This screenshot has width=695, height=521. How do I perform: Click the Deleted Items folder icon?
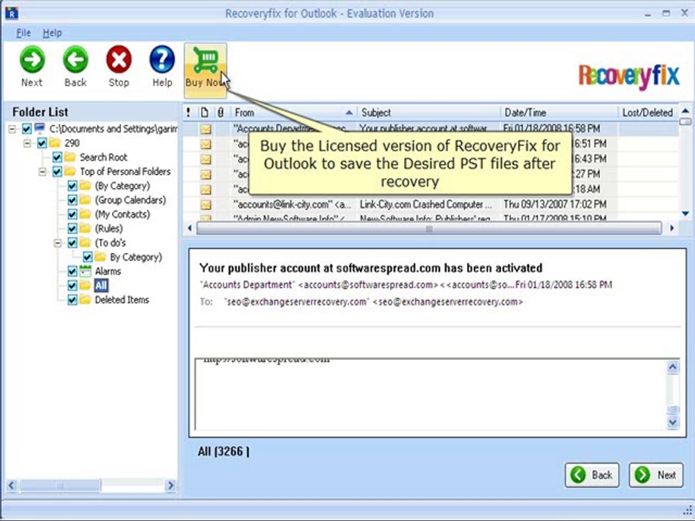tap(85, 300)
